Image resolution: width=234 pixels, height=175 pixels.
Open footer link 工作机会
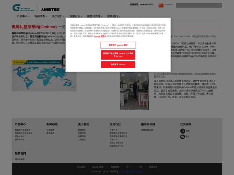coord(82,140)
